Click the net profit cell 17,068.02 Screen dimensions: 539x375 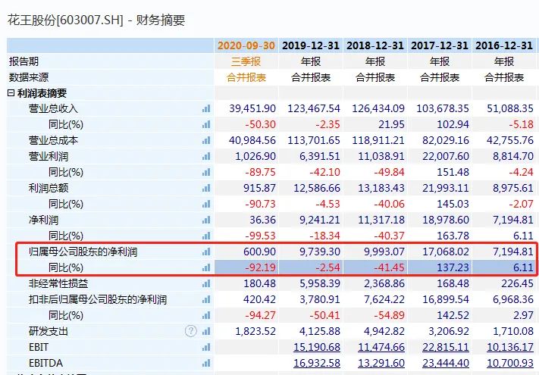[x=446, y=252]
